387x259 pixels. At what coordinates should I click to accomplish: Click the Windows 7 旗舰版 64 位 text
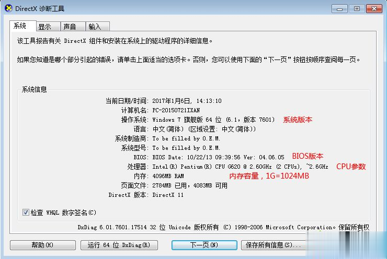(213, 120)
